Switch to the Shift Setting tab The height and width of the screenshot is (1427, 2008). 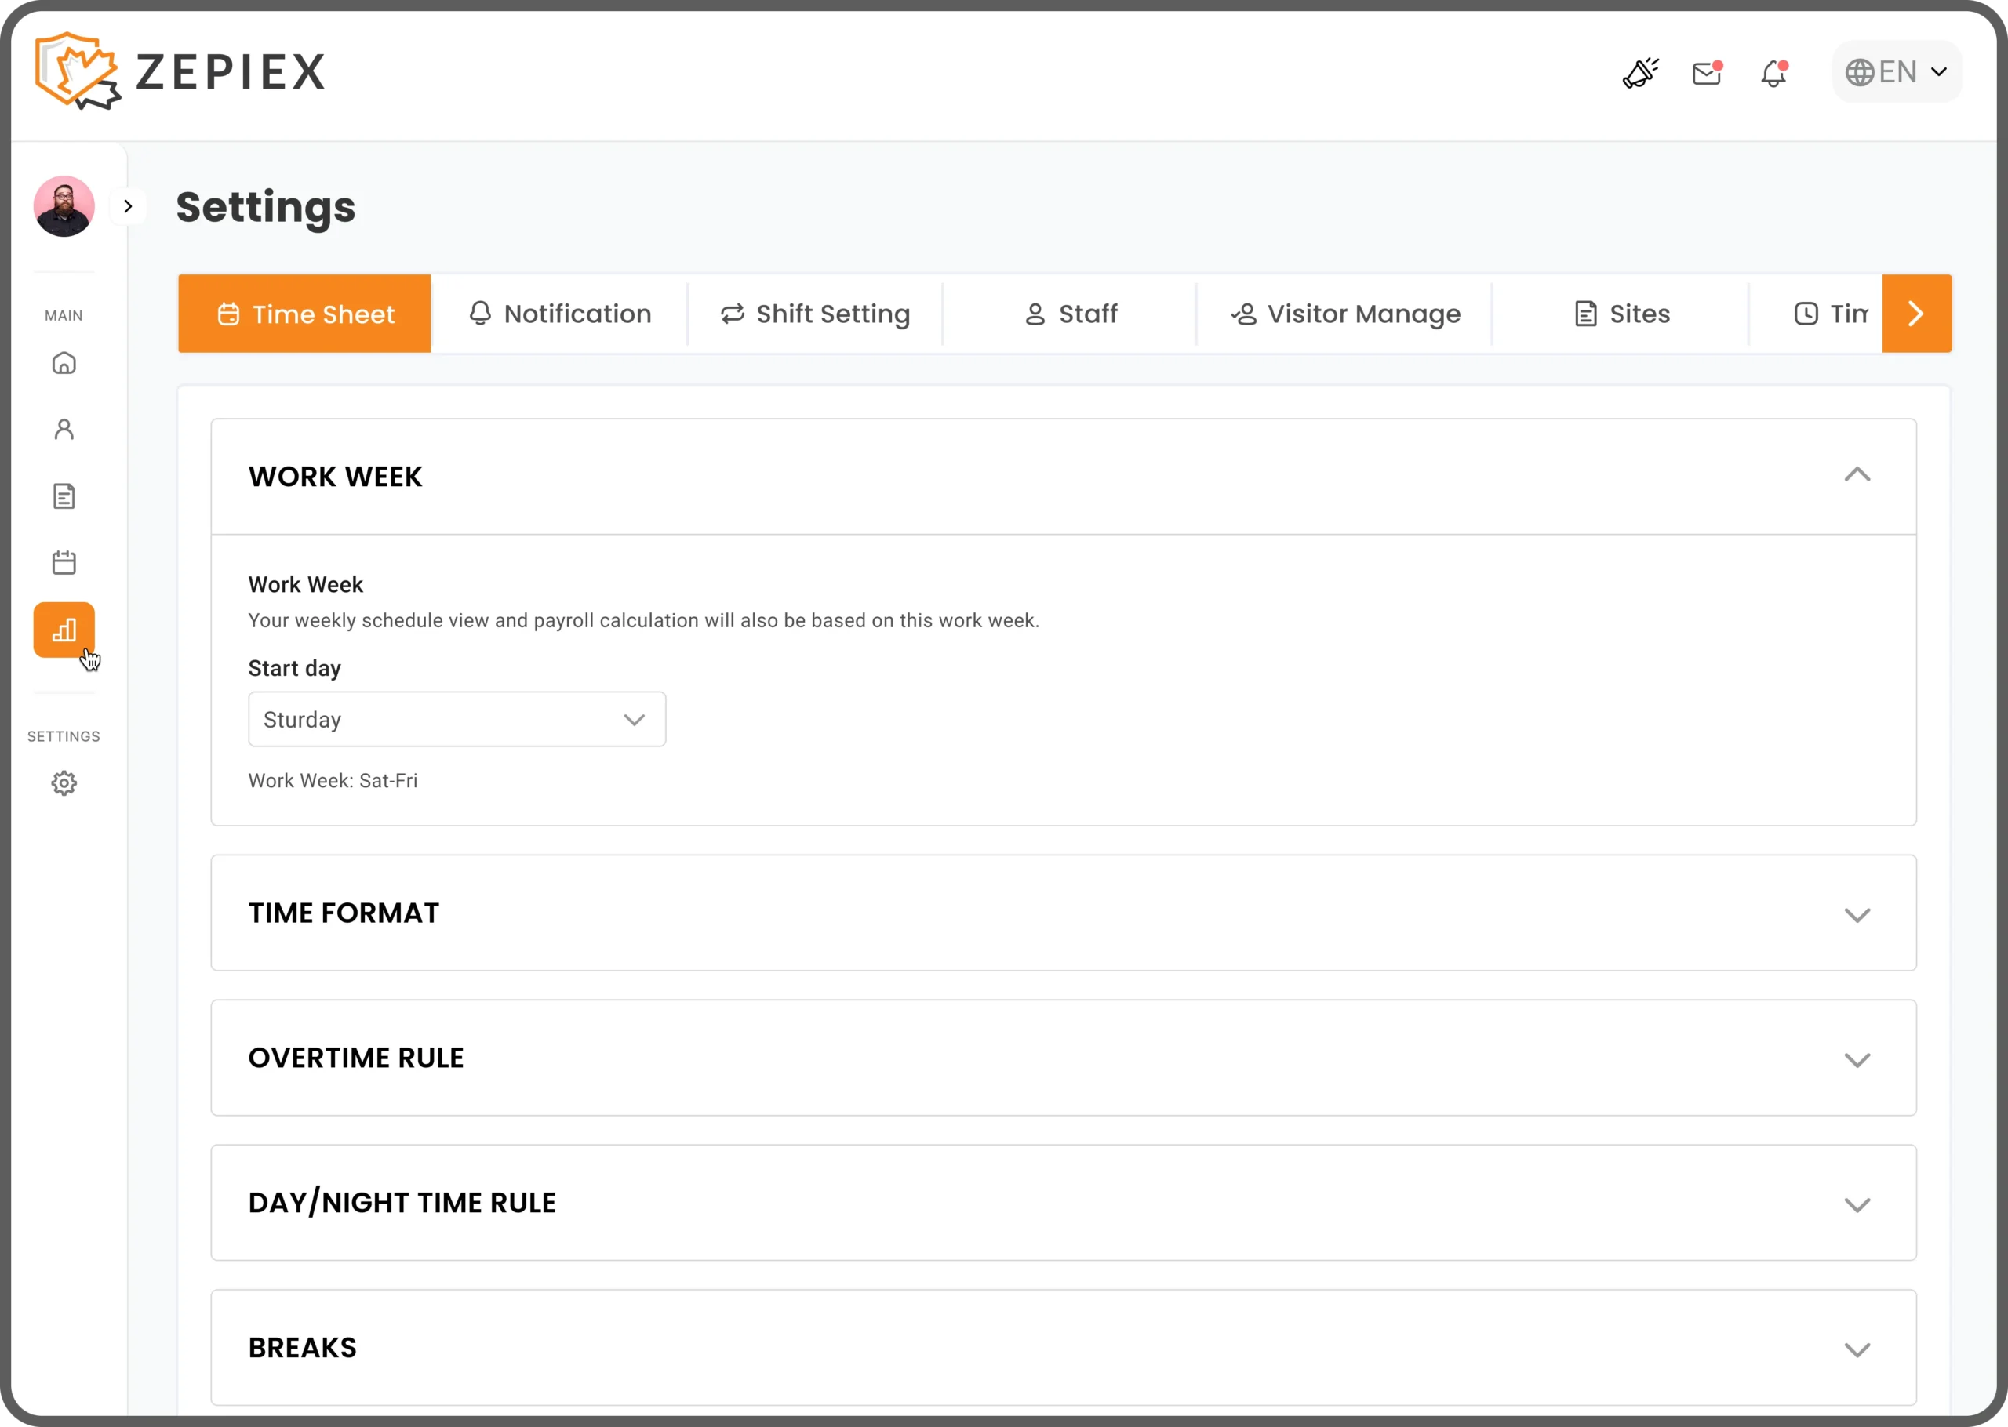pos(815,314)
